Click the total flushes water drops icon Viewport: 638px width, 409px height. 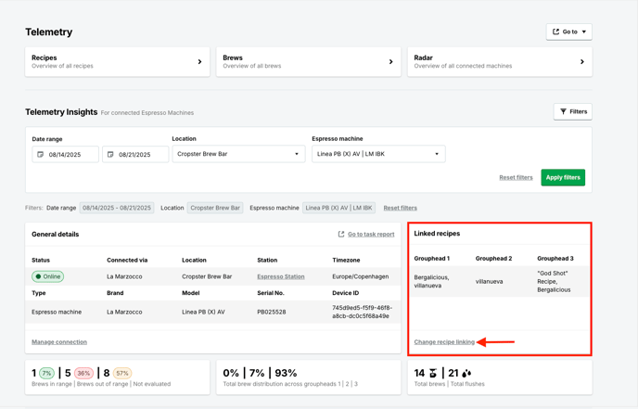click(x=466, y=373)
